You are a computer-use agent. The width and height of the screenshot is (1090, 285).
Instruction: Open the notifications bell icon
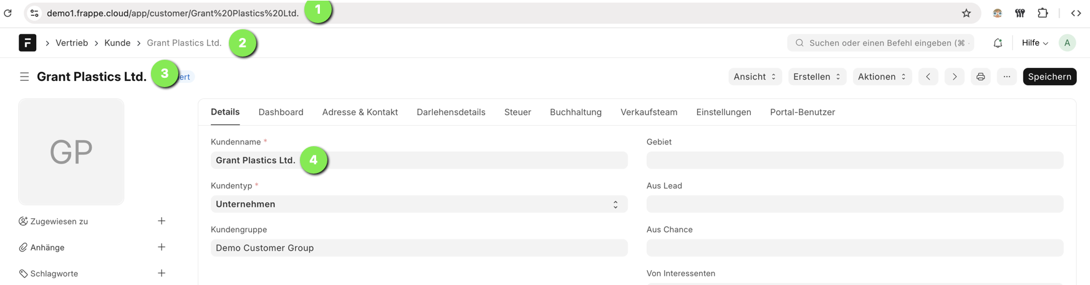point(998,43)
